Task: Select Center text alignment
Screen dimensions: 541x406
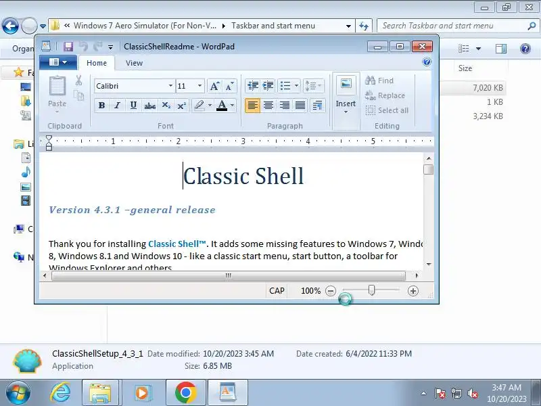Action: coord(268,106)
